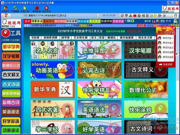Click the [正式版] link under 工具
The height and width of the screenshot is (135, 180).
click(x=16, y=40)
